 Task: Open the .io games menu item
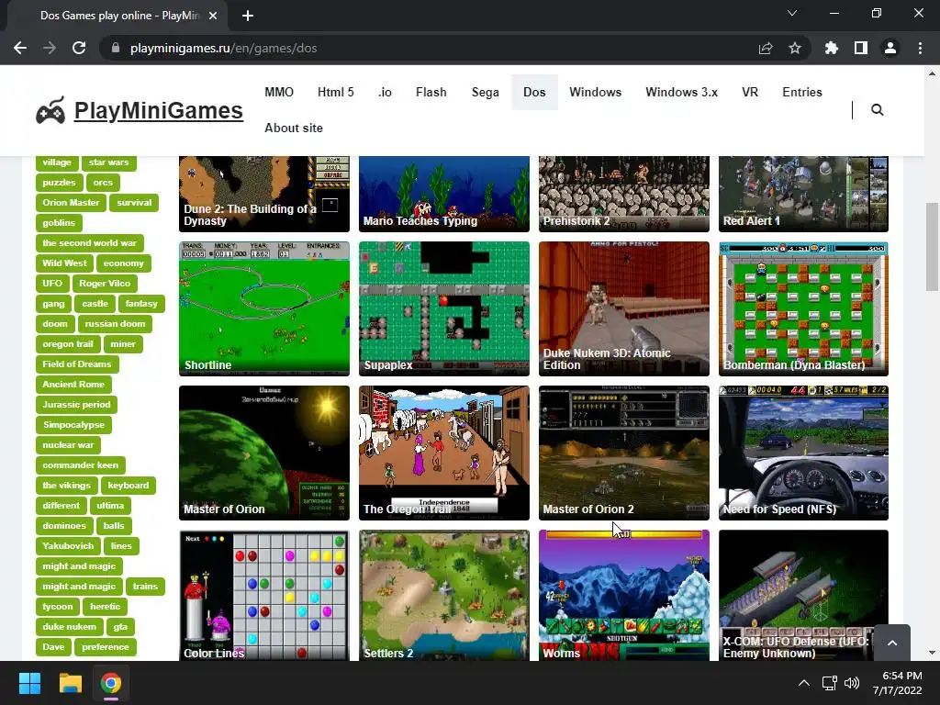[385, 93]
